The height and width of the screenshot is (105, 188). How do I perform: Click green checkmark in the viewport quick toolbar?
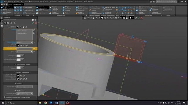click(139, 18)
